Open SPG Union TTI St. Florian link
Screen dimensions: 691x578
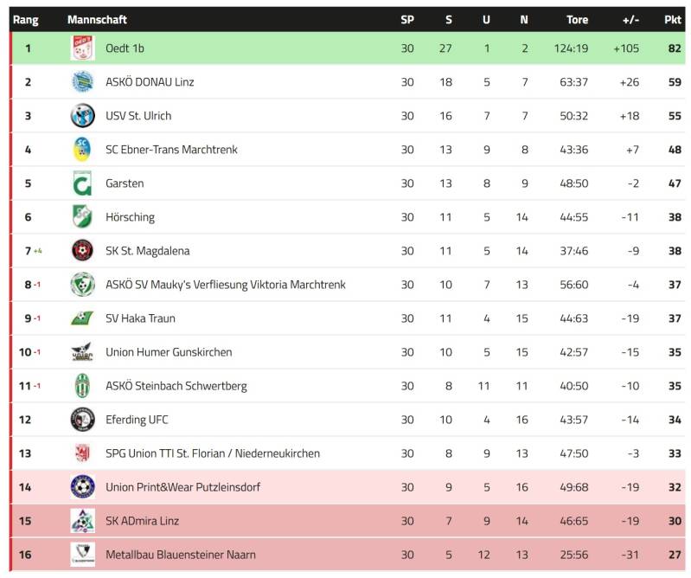[212, 453]
